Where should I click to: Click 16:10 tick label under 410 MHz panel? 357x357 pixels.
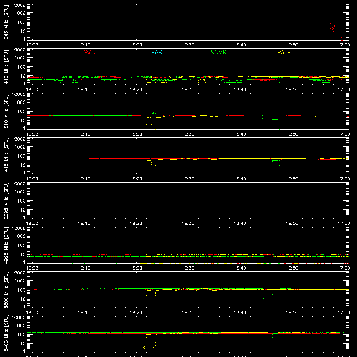(84, 90)
